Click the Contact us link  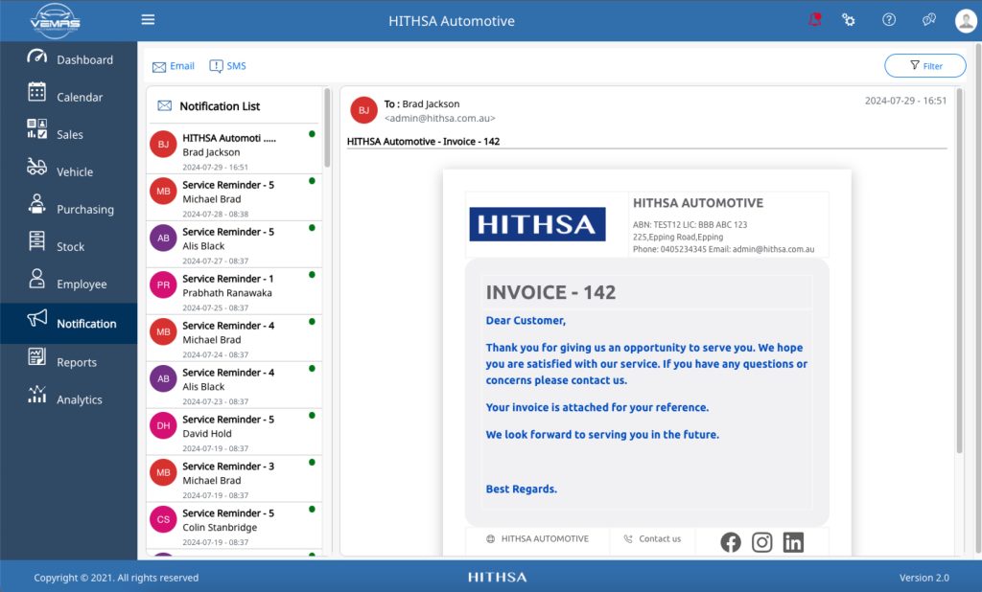point(652,538)
